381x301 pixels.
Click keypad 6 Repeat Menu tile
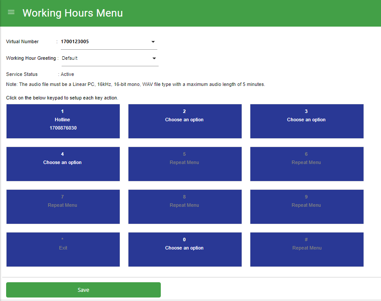click(307, 164)
